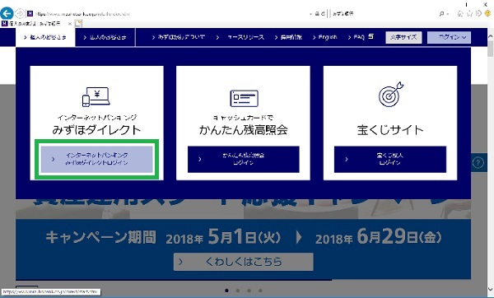Click the 宝くじ購入 login button

[x=390, y=159]
